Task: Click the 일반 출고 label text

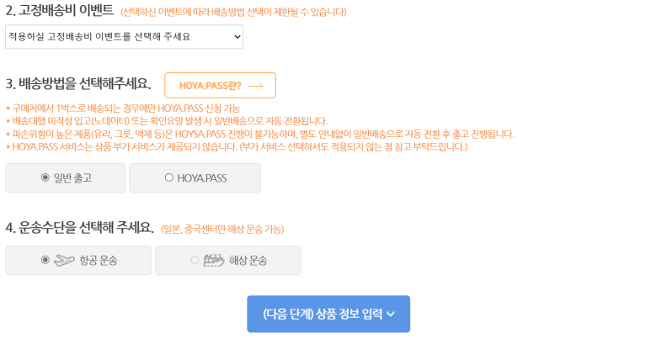Action: 72,178
